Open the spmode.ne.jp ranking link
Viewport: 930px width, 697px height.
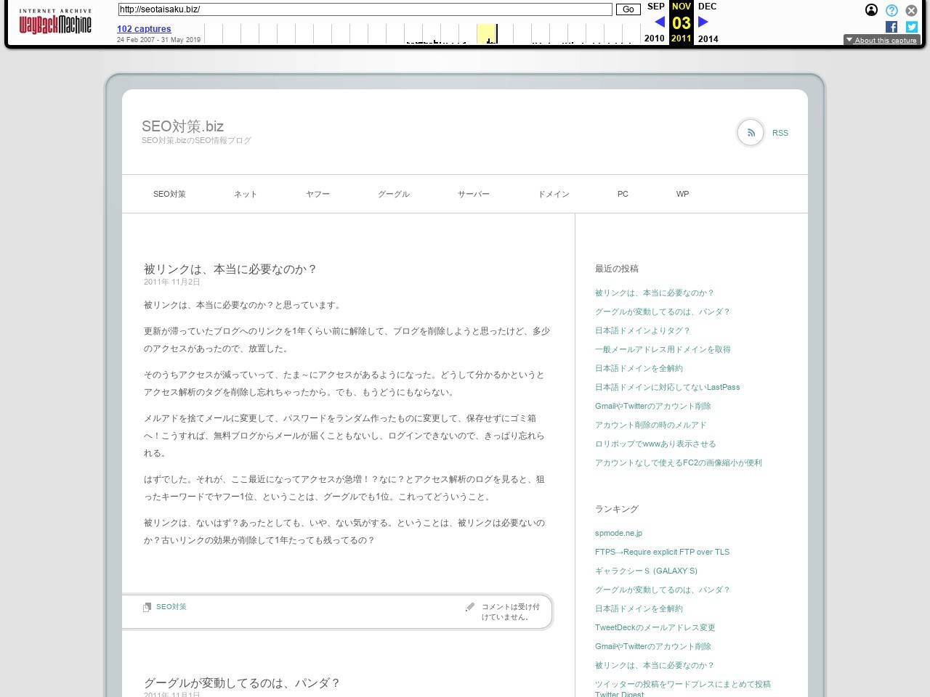click(x=618, y=533)
